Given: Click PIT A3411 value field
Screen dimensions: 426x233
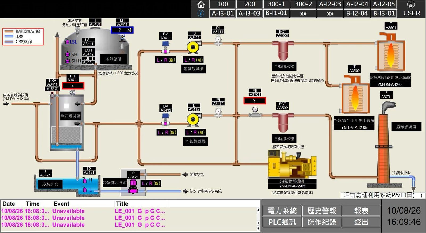Looking at the screenshot, I should [x=73, y=86].
